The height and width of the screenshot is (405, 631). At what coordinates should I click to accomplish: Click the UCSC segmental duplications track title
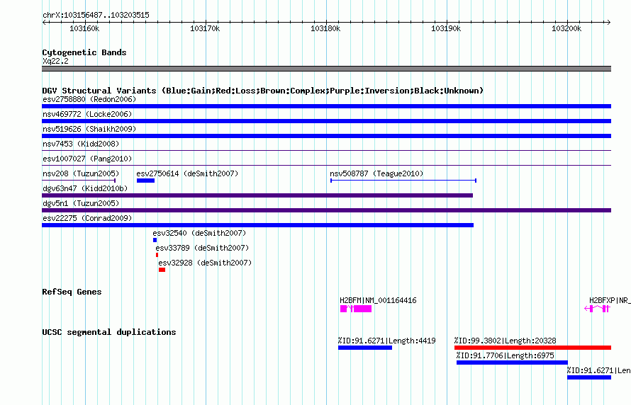point(109,332)
